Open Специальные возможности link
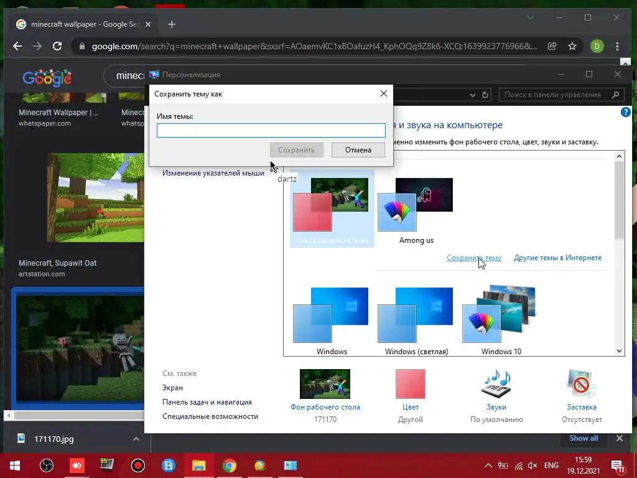 tap(210, 416)
